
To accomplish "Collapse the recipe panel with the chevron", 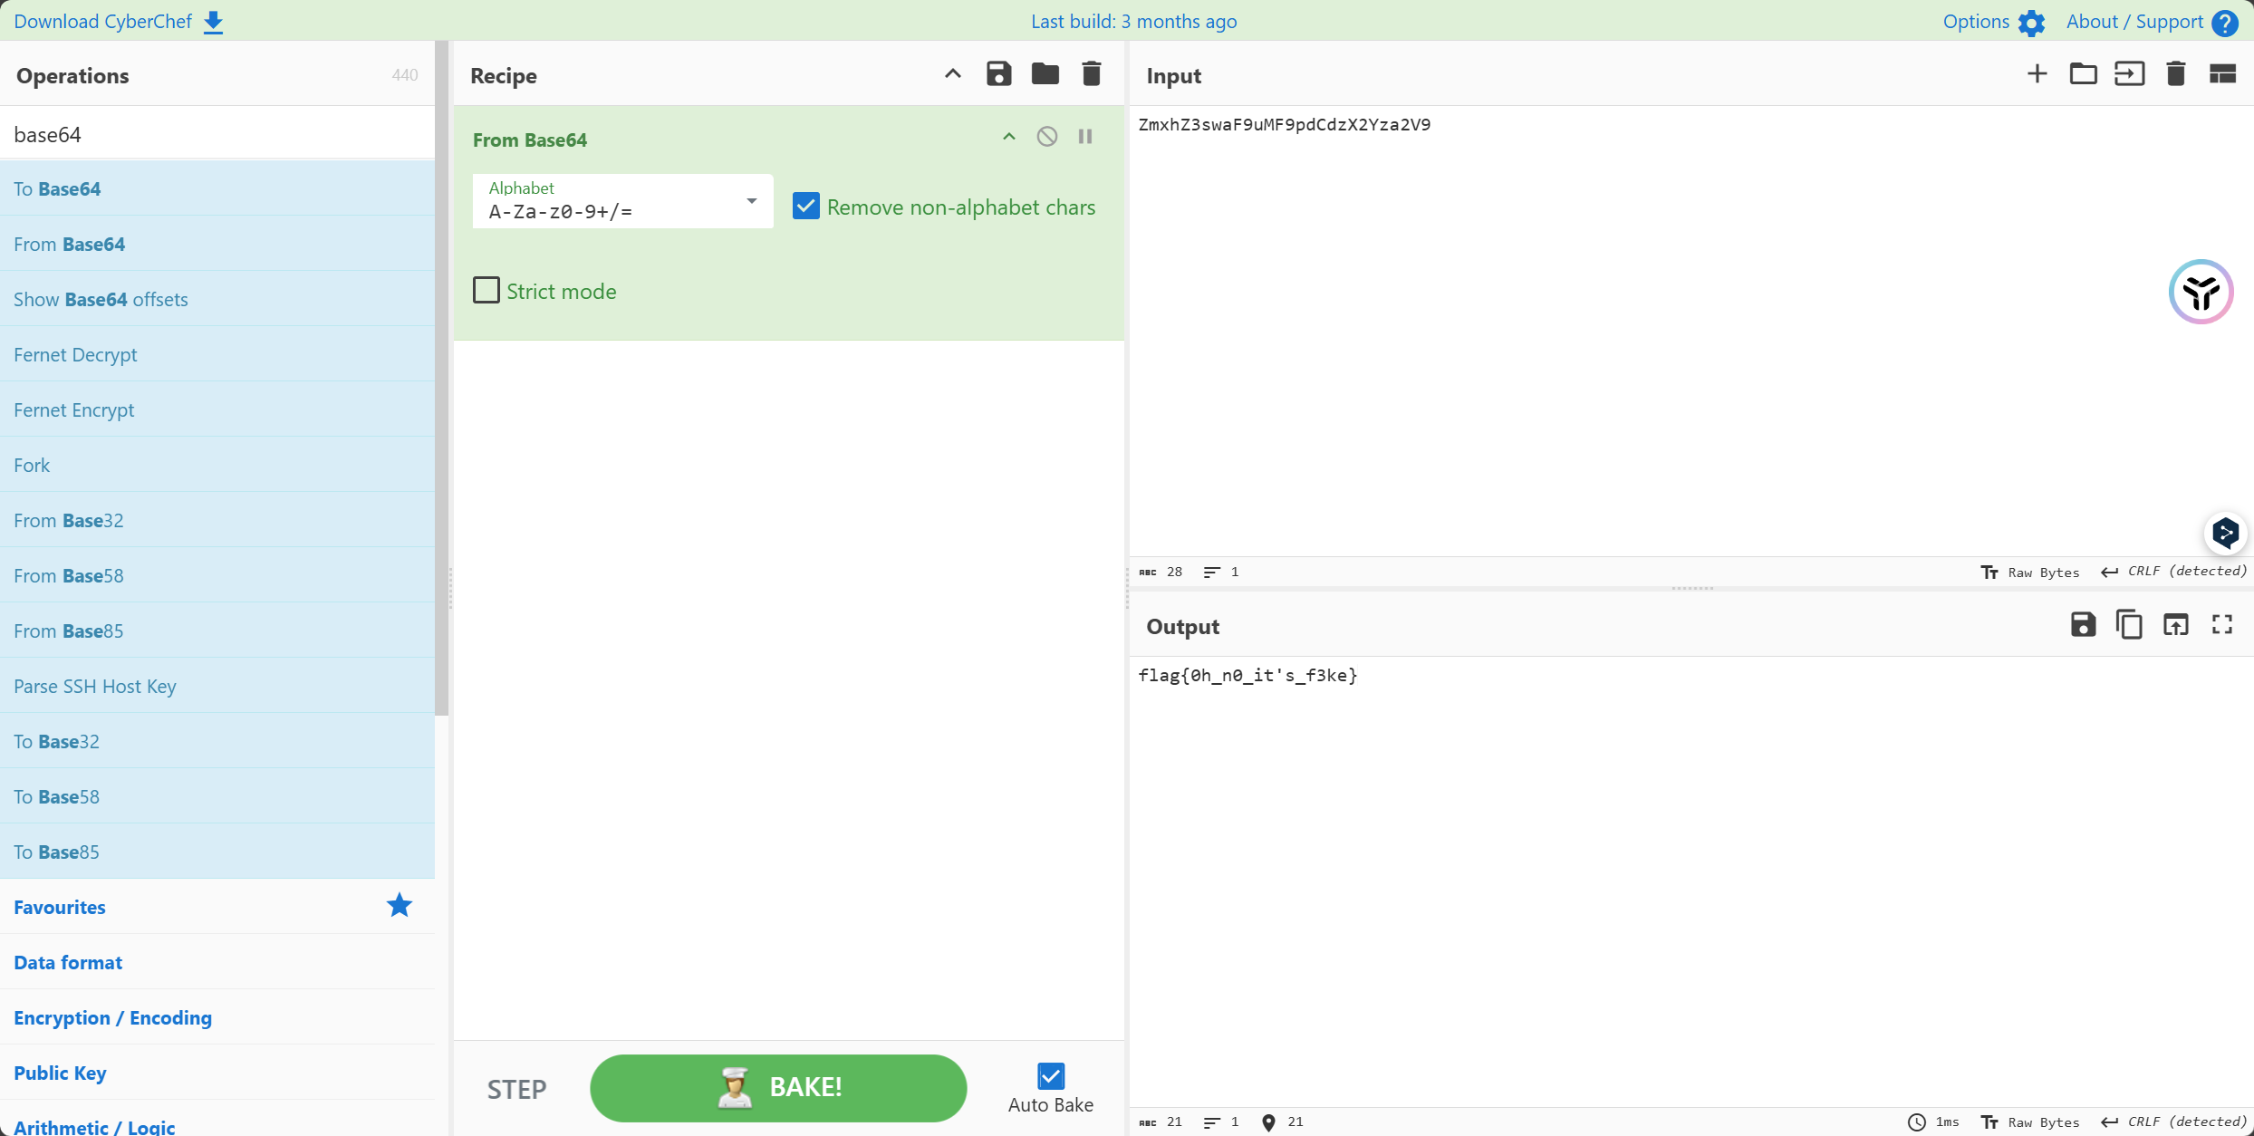I will pyautogui.click(x=952, y=74).
